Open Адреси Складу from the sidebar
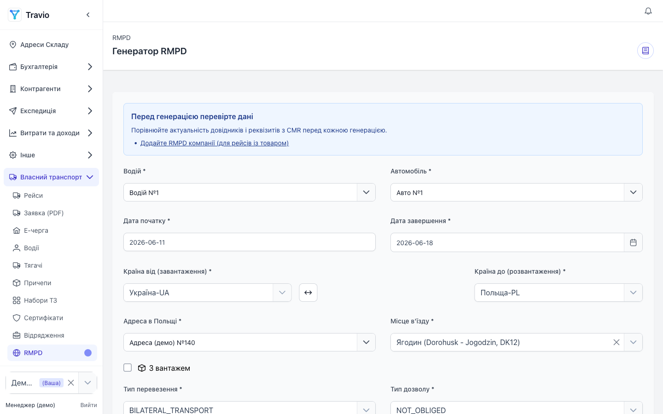The width and height of the screenshot is (663, 414). click(52, 45)
